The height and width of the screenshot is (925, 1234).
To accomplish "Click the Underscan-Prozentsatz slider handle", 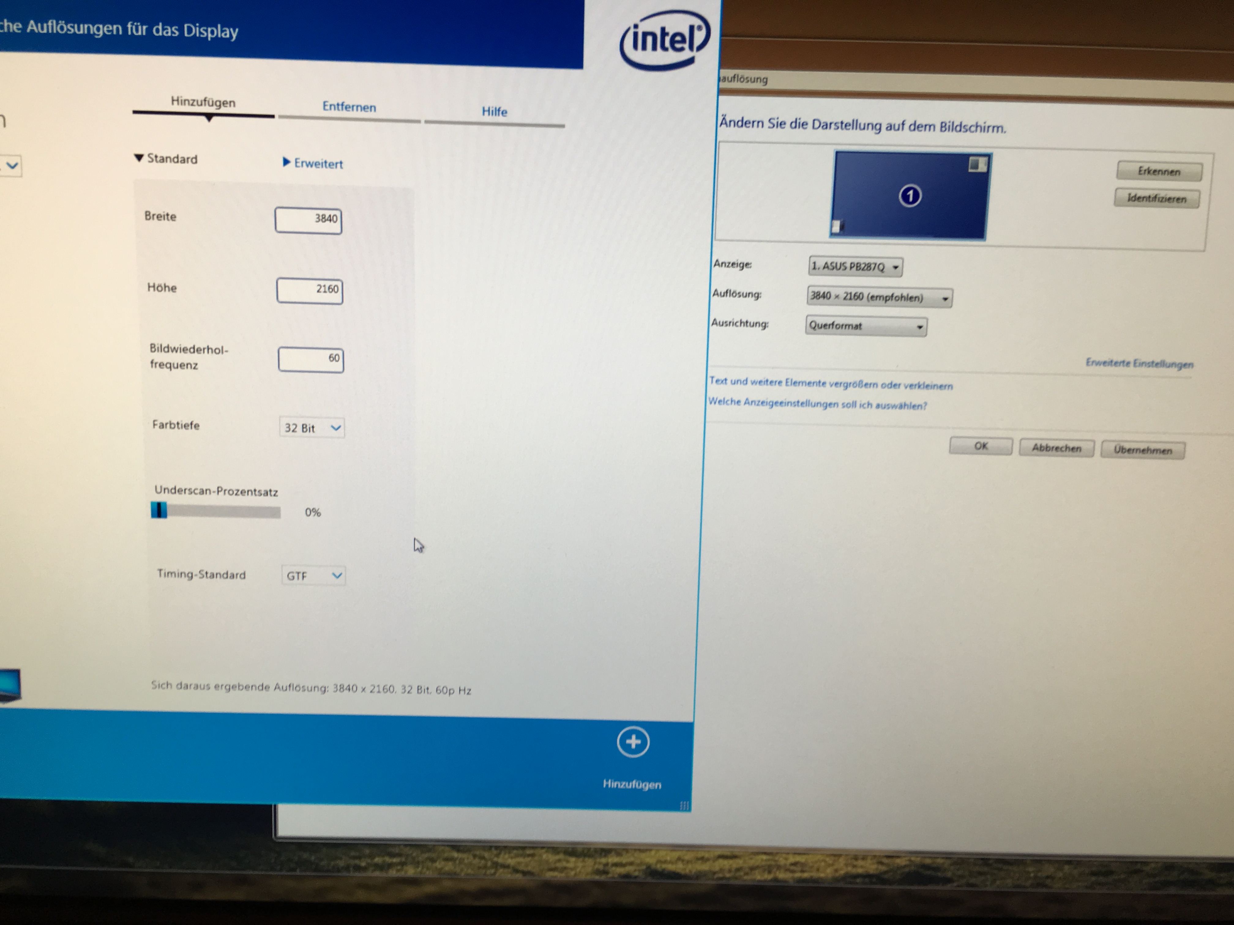I will pyautogui.click(x=159, y=510).
